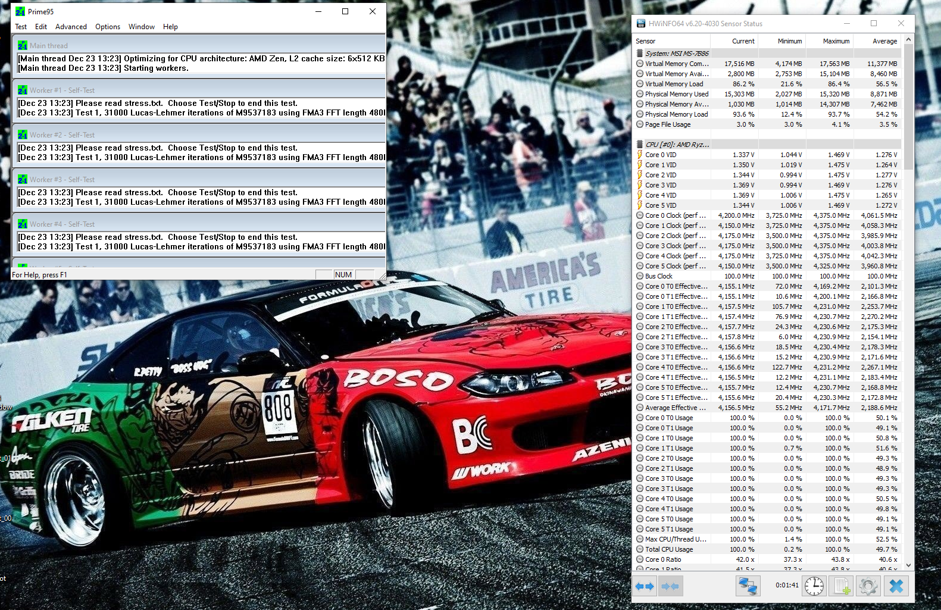The width and height of the screenshot is (941, 610).
Task: Click the Core 5 VID lightning icon
Action: tap(640, 205)
